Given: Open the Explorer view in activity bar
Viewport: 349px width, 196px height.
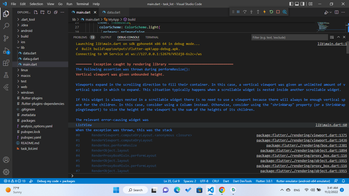Looking at the screenshot, I should tap(6, 14).
